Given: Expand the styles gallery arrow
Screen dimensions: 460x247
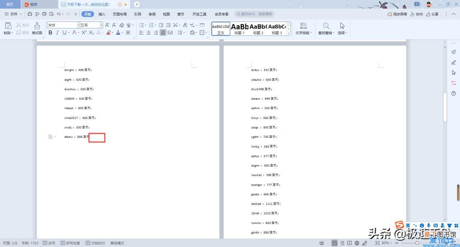Looking at the screenshot, I should coord(288,33).
